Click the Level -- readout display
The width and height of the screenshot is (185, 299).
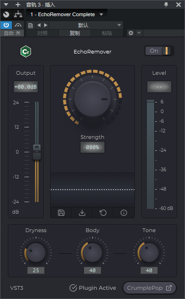point(159,87)
